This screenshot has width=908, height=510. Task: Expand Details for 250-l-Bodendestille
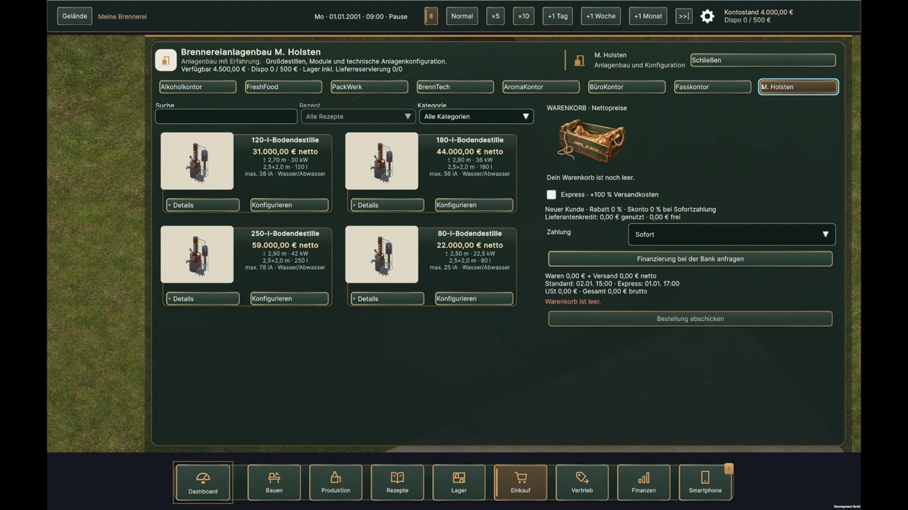[x=203, y=298]
